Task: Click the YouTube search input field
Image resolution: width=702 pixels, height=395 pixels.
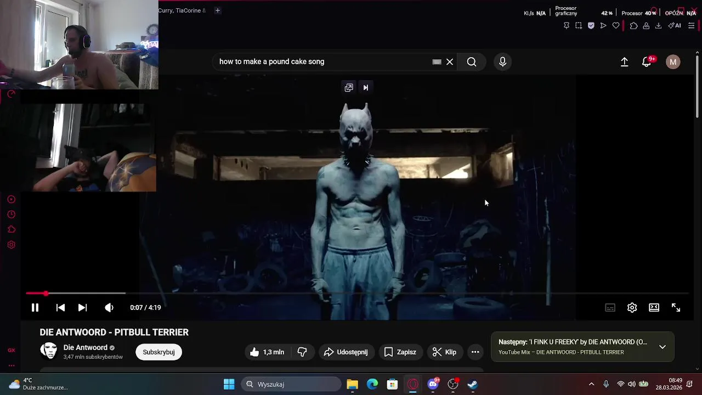Action: pyautogui.click(x=324, y=61)
